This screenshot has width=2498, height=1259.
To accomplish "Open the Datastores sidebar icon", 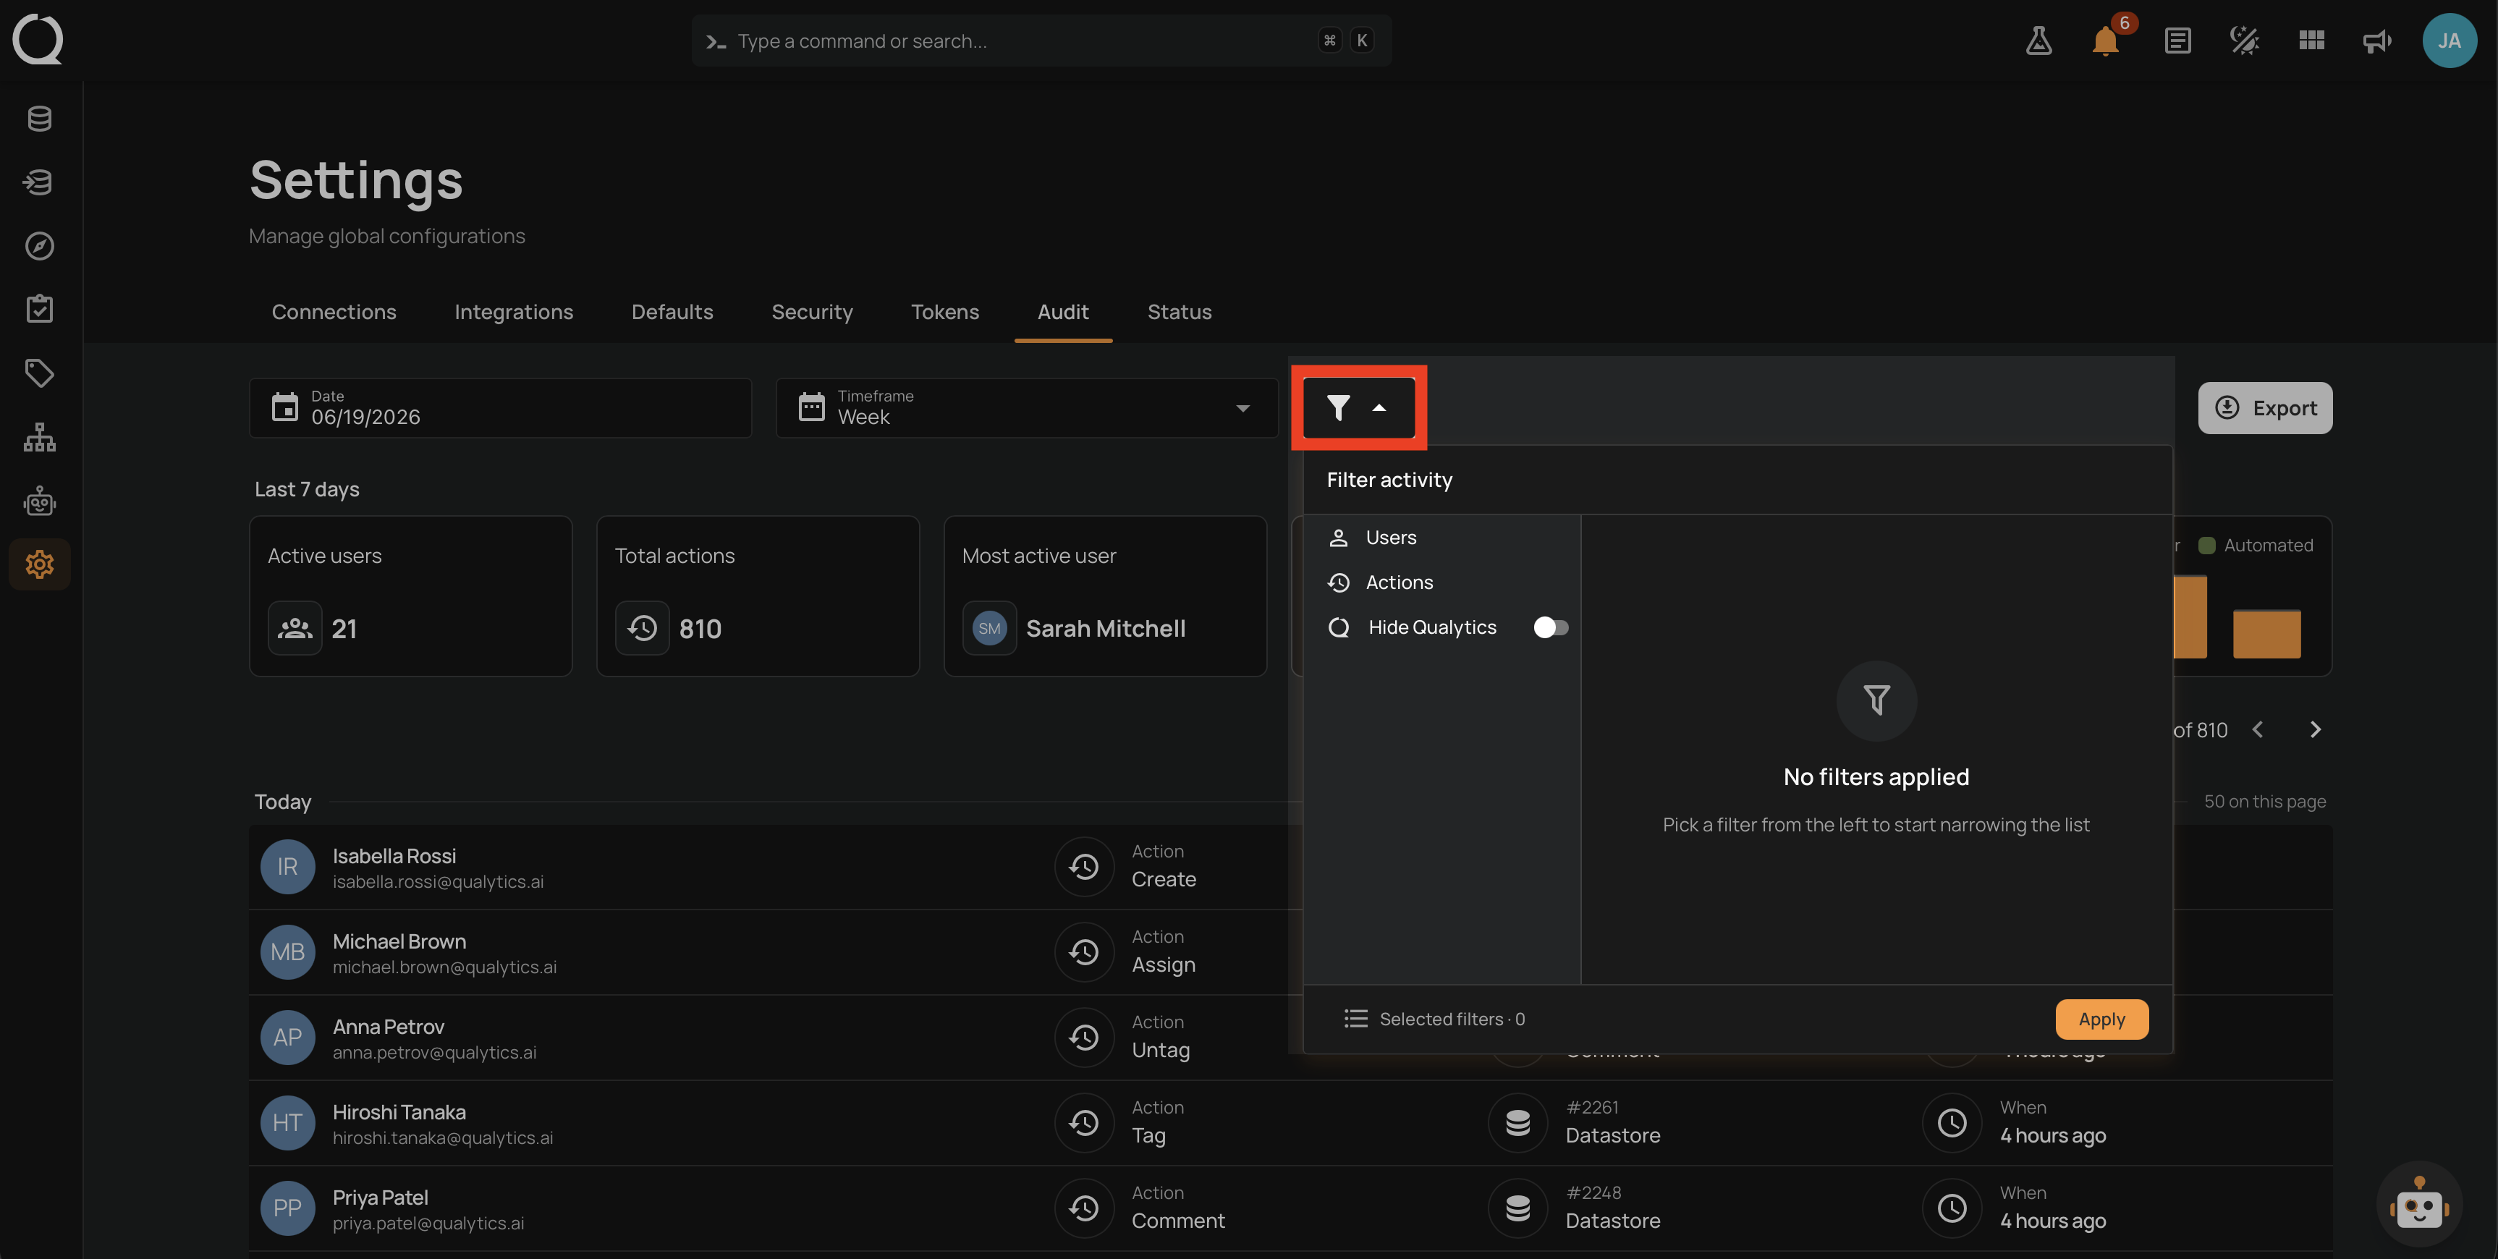I will tap(40, 119).
